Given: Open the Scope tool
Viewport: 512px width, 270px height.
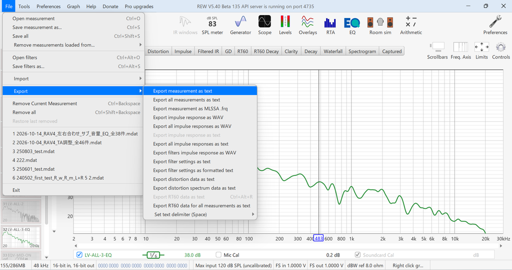Looking at the screenshot, I should click(264, 25).
